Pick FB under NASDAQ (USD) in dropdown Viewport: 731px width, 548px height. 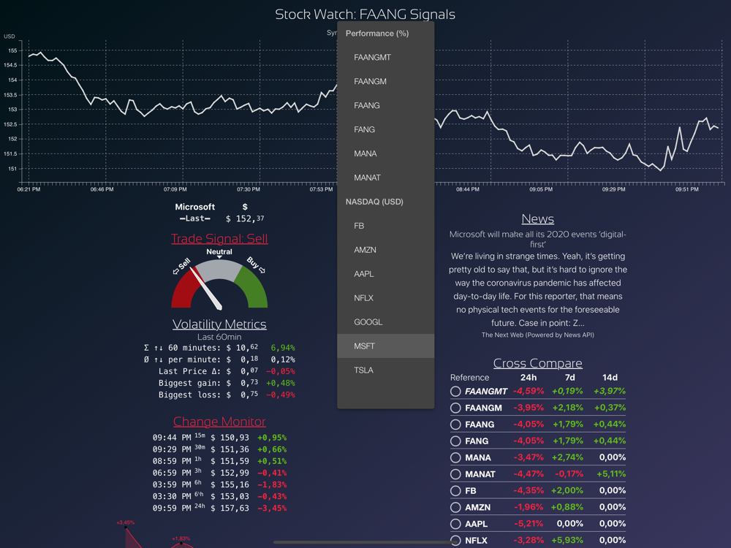385,226
